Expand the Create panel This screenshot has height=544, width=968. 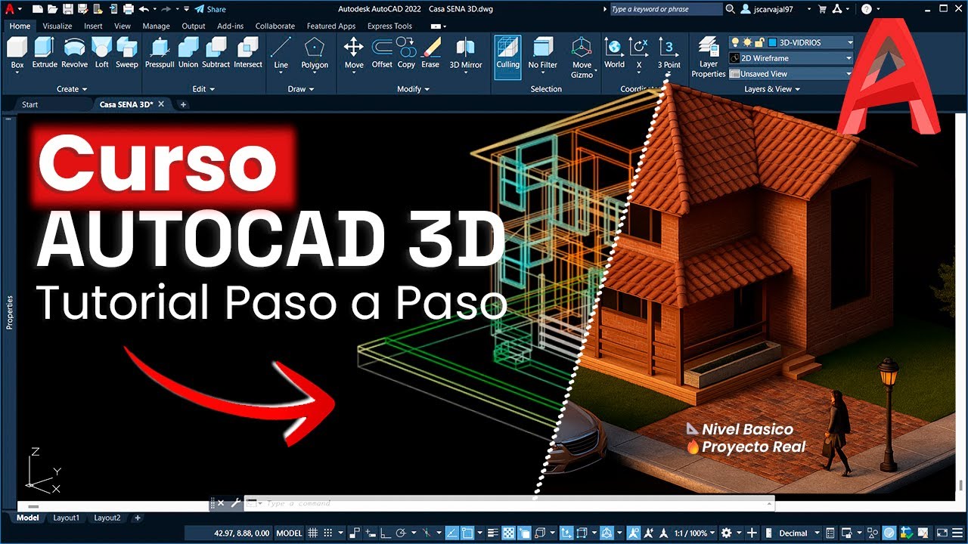coord(72,89)
